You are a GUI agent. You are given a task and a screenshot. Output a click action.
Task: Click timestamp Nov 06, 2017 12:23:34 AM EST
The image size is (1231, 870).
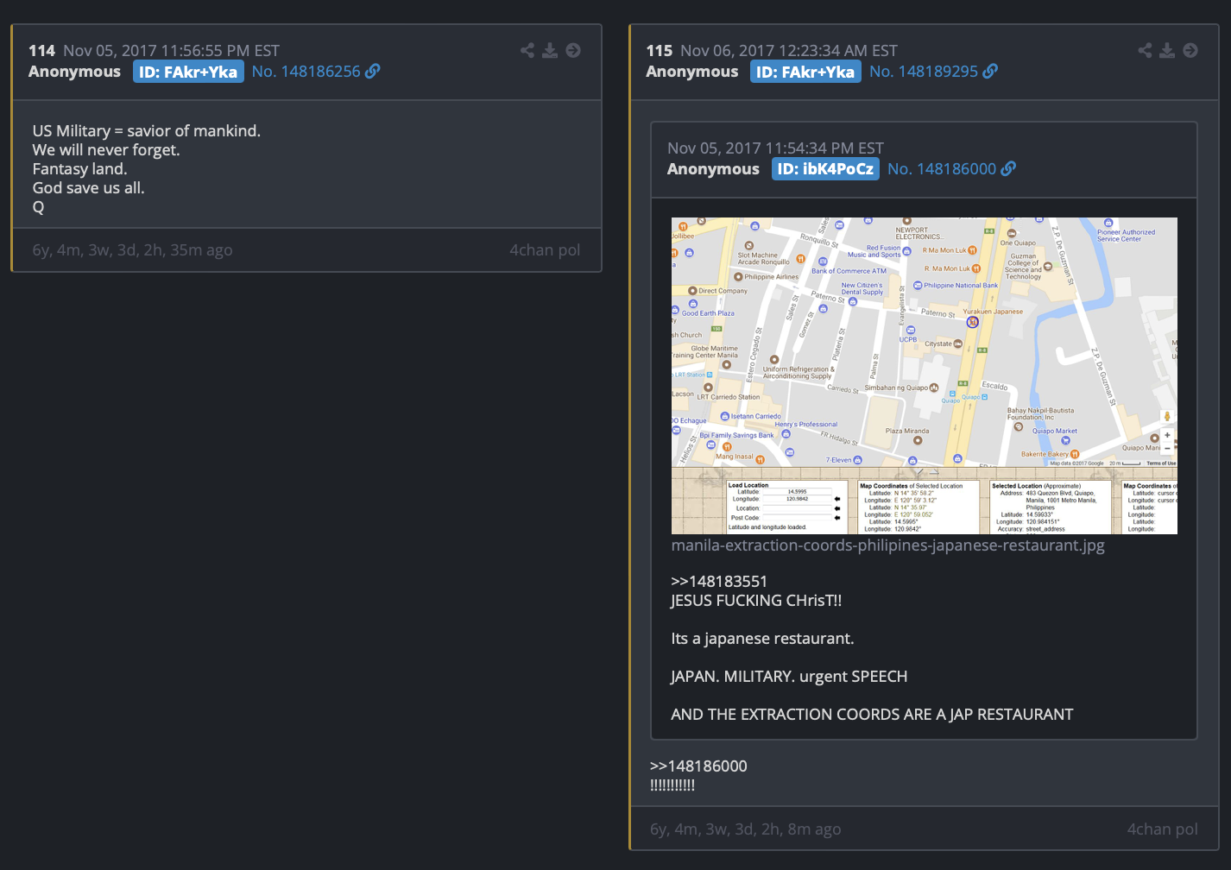click(x=789, y=51)
